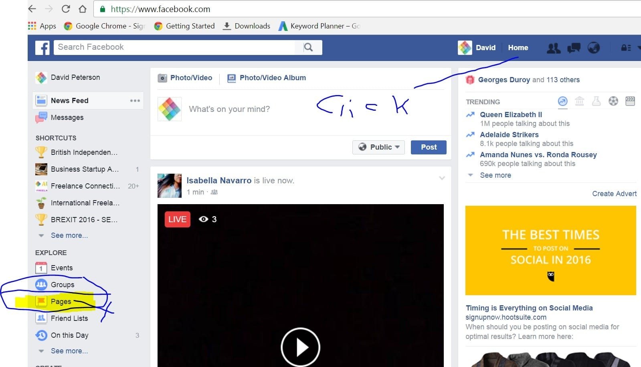Open Amanda Nunes vs. Ronda Rousey topic
Screen dimensions: 641x367
pos(538,155)
